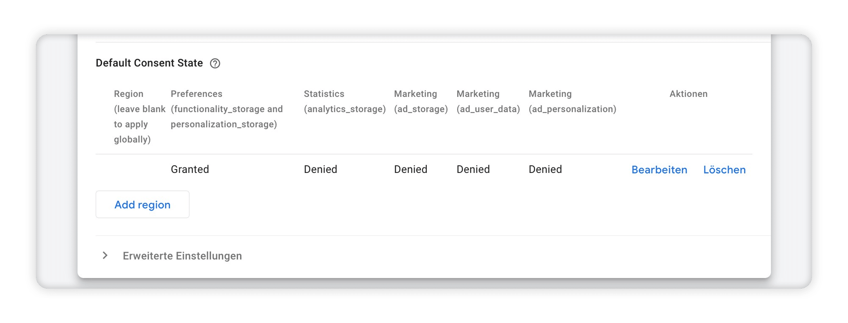Click the Löschen link
Screen dimensions: 848x323
coord(724,170)
